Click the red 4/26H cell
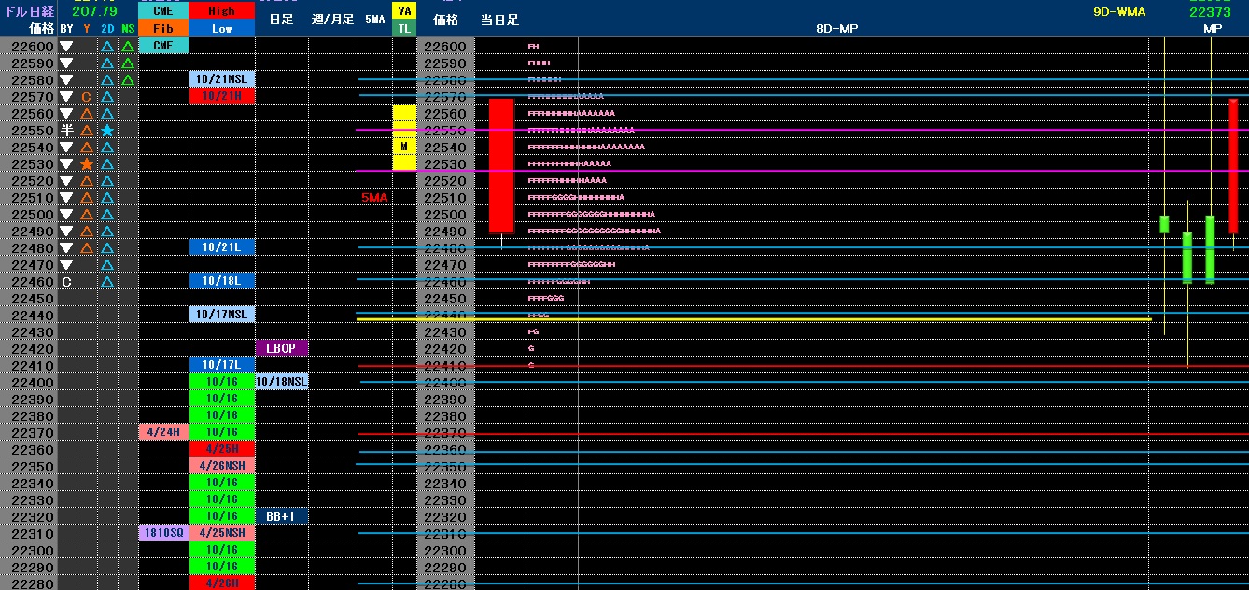 (222, 583)
